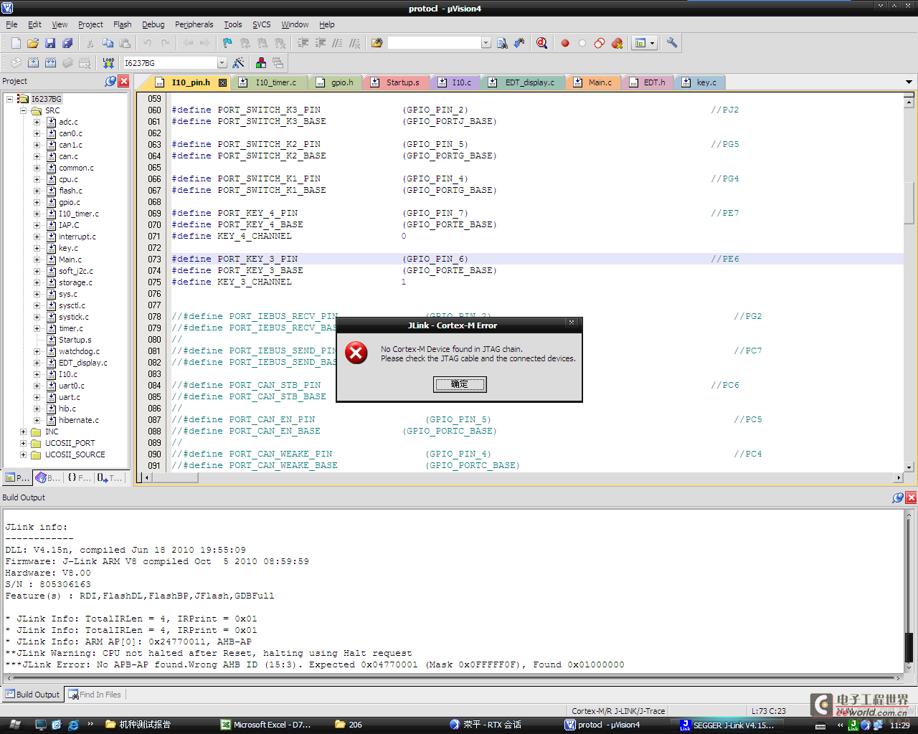Click the Copy icon in toolbar
This screenshot has width=918, height=734.
pos(108,43)
